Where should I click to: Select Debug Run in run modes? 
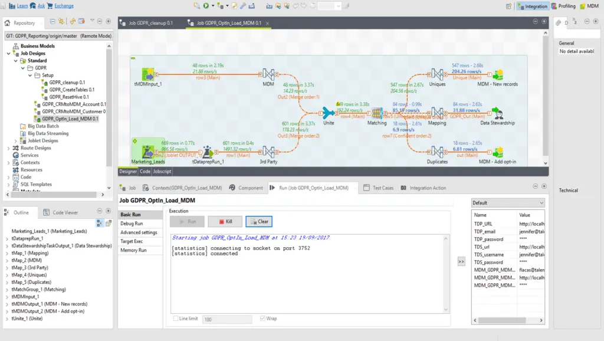pyautogui.click(x=132, y=224)
